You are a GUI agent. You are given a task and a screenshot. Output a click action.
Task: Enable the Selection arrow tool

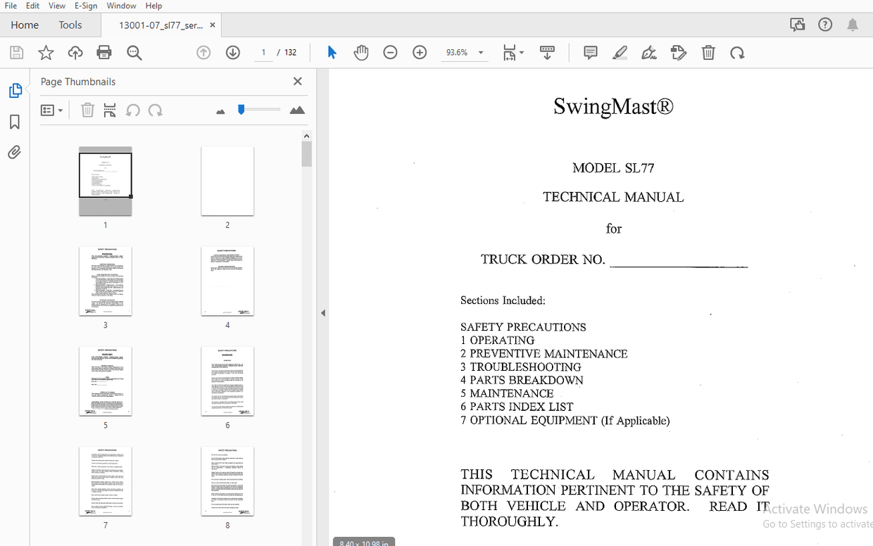331,52
